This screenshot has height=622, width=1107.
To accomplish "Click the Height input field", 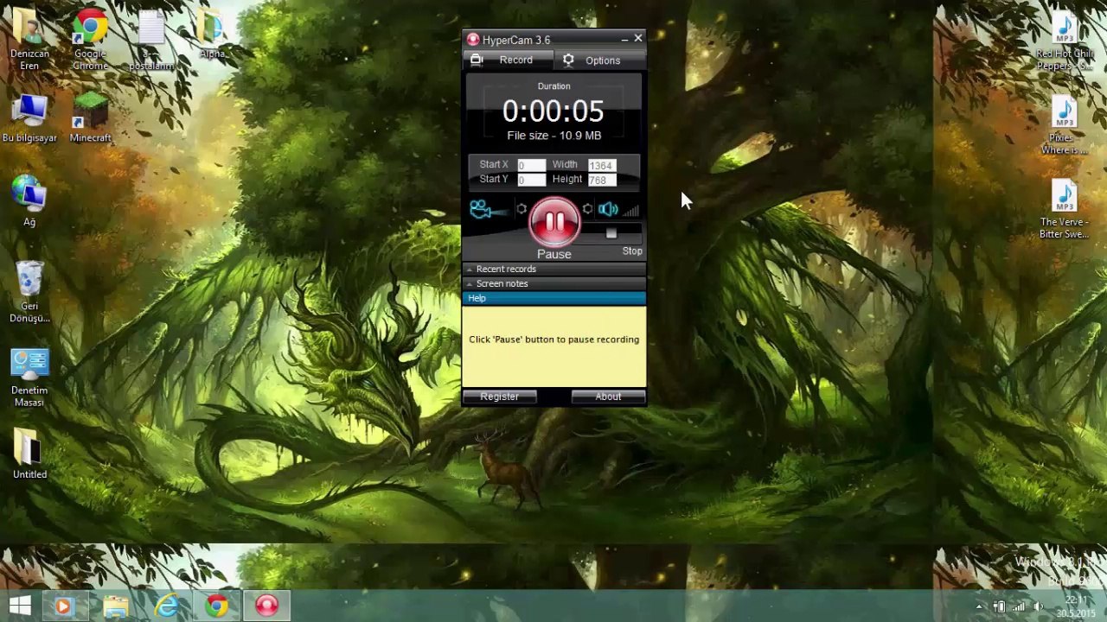I will point(602,180).
